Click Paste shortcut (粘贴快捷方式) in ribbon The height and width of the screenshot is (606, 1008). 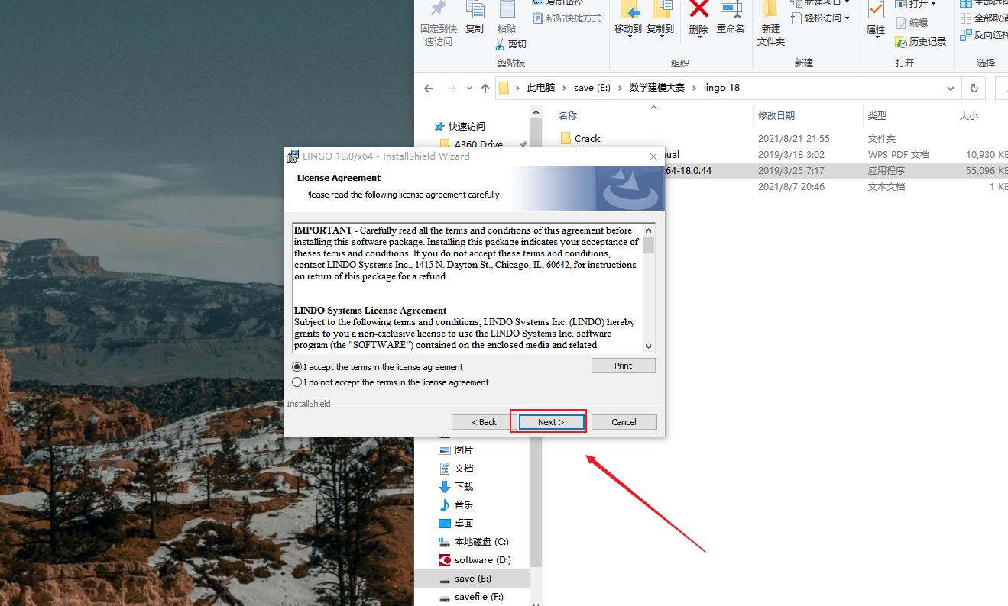[x=567, y=18]
